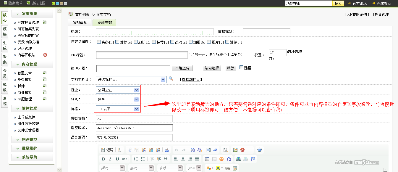Click magnifier icon beside 文档主栏目 dropdown
398x172 pixels.
coord(171,79)
